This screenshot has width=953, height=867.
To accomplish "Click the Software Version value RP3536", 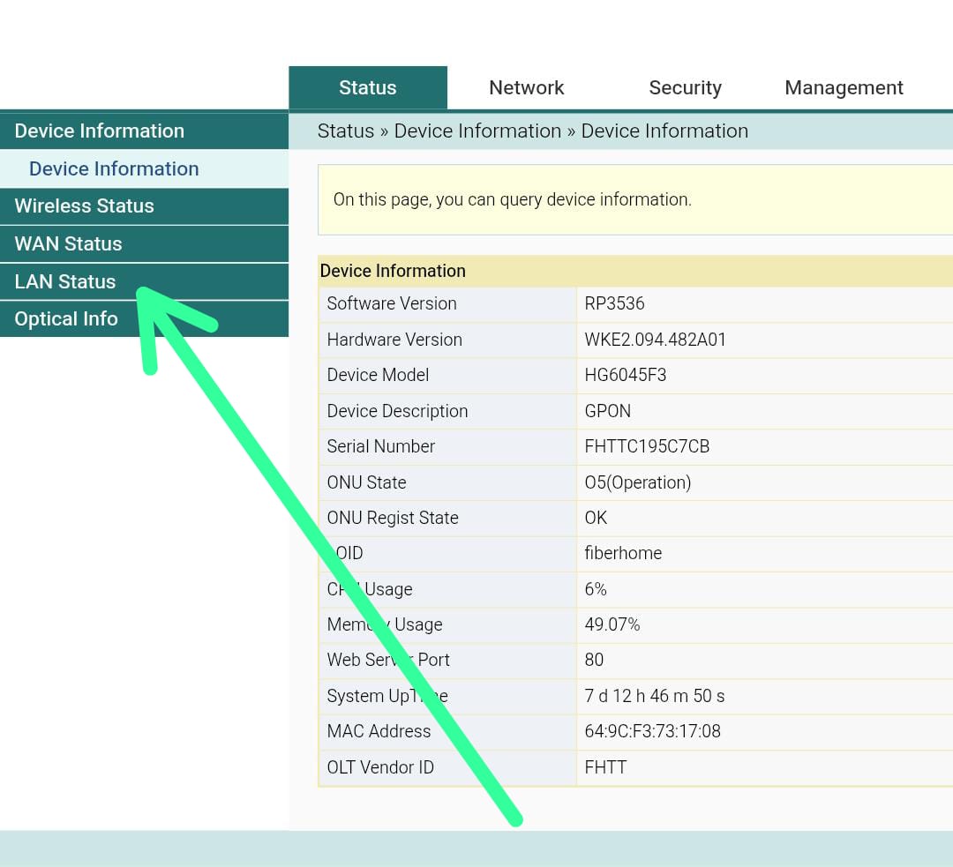I will (614, 303).
